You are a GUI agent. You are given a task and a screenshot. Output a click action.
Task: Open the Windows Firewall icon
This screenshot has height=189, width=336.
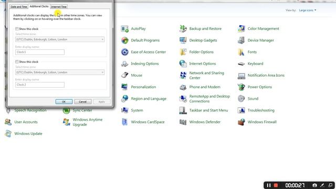[241, 122]
